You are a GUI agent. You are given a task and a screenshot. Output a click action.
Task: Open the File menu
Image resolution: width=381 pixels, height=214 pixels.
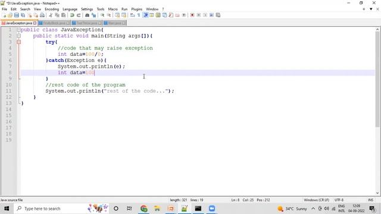click(4, 9)
